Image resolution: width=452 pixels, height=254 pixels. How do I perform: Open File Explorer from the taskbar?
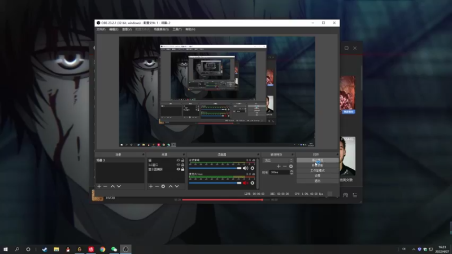click(x=56, y=249)
